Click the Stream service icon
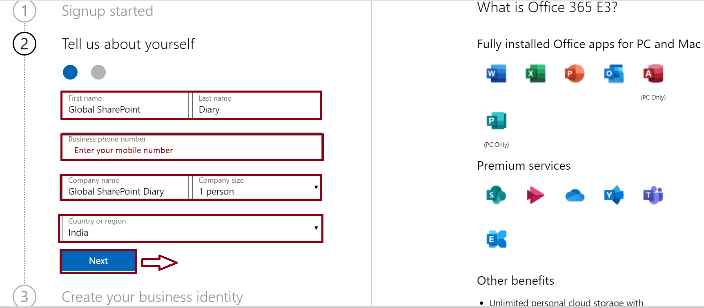This screenshot has width=704, height=308. pyautogui.click(x=535, y=195)
